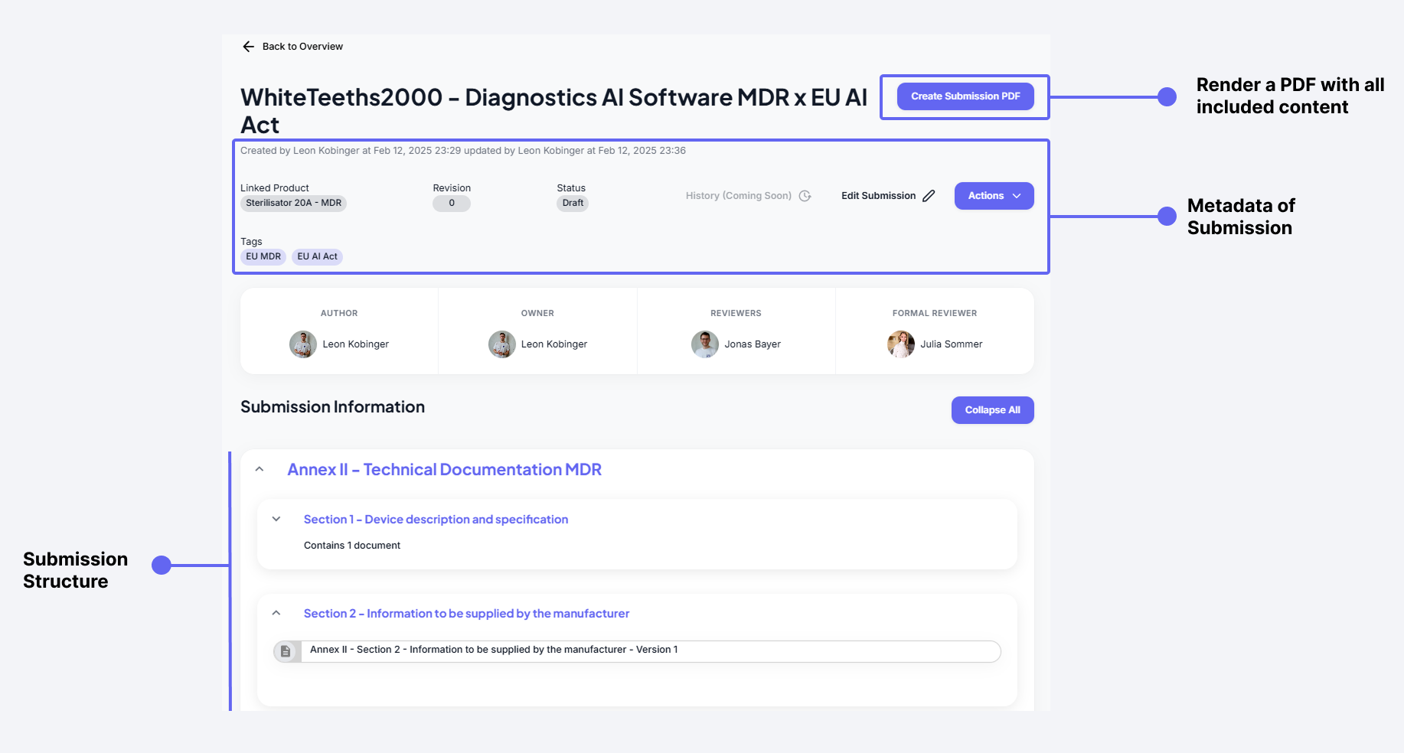Click the pencil icon next to Edit Submission

click(x=929, y=196)
